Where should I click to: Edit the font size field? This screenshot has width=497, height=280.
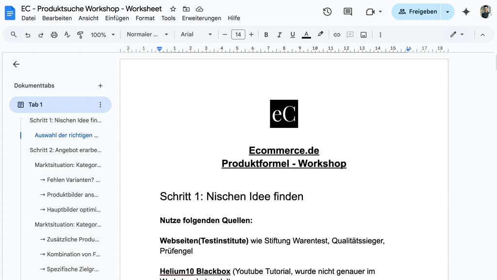(238, 35)
